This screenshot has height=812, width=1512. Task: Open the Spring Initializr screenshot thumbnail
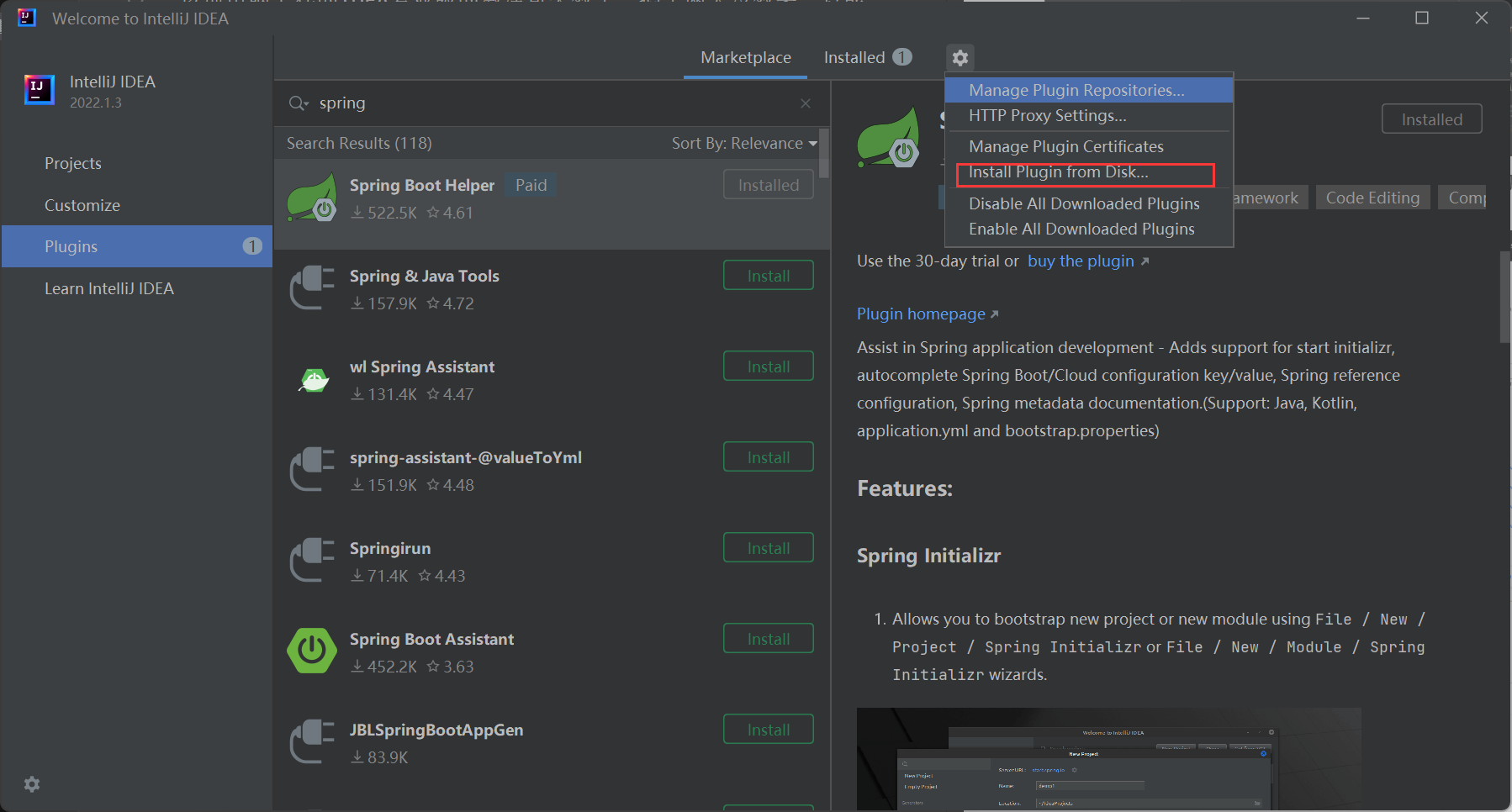click(1108, 759)
